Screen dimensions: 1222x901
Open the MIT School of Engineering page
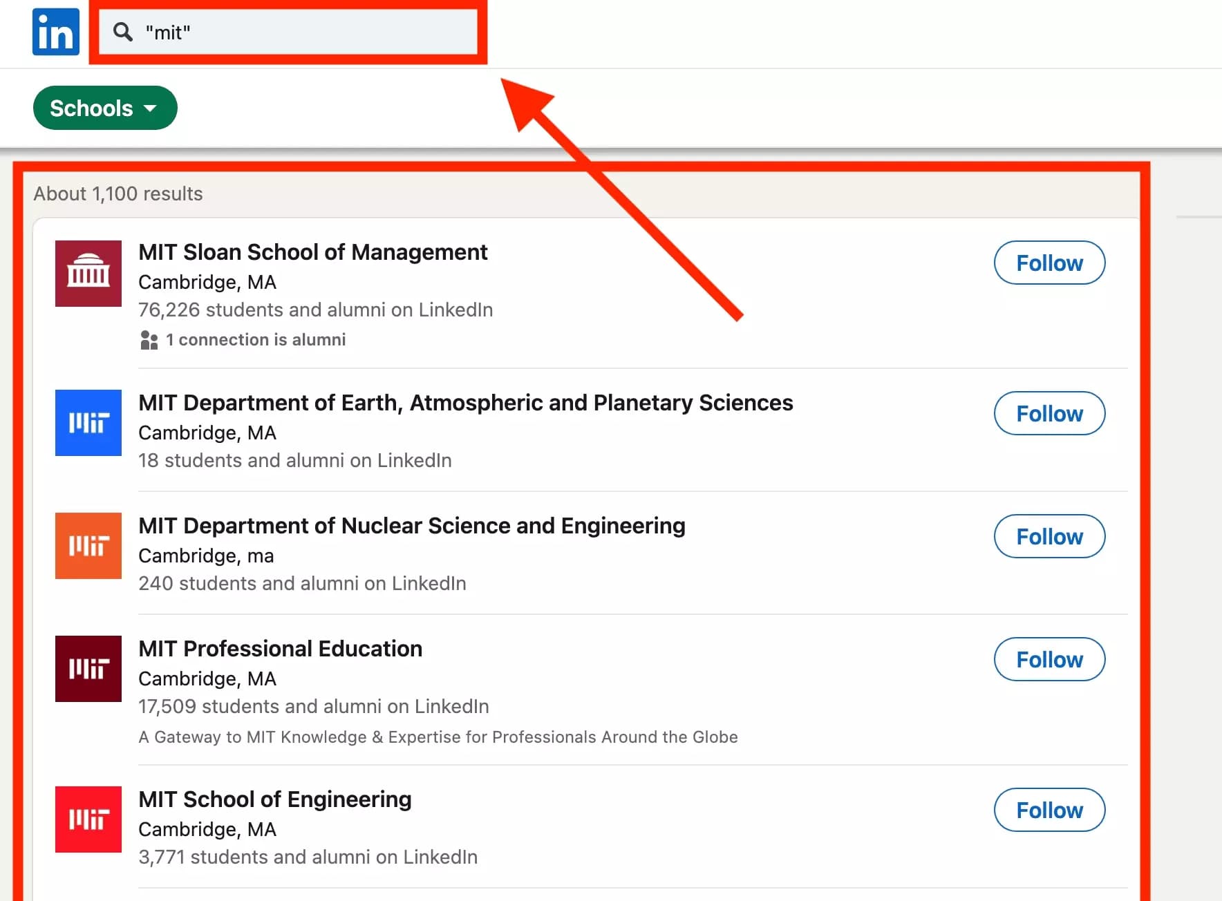pos(274,799)
